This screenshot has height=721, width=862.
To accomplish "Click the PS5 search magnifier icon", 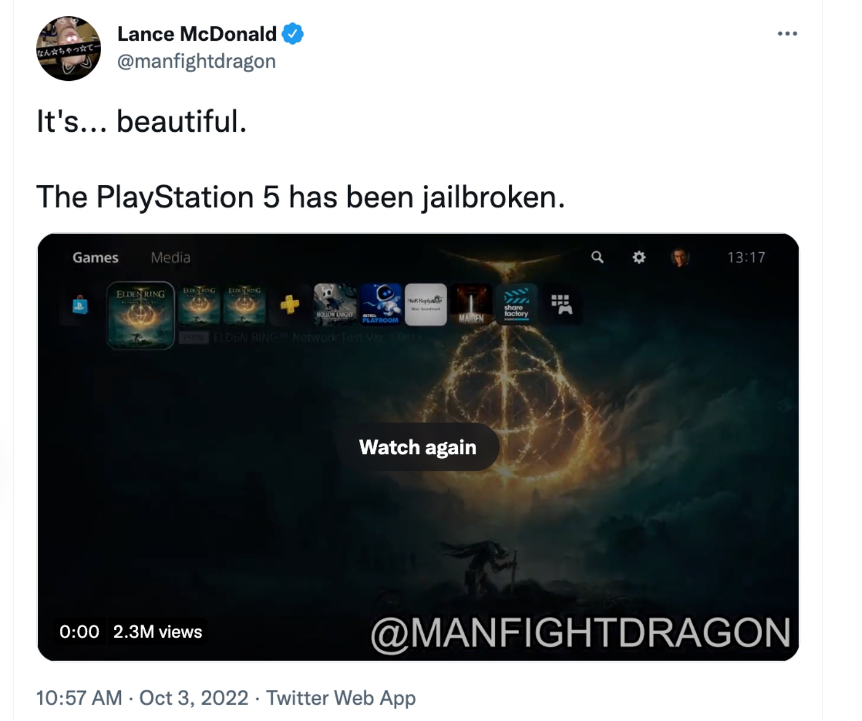I will [597, 257].
